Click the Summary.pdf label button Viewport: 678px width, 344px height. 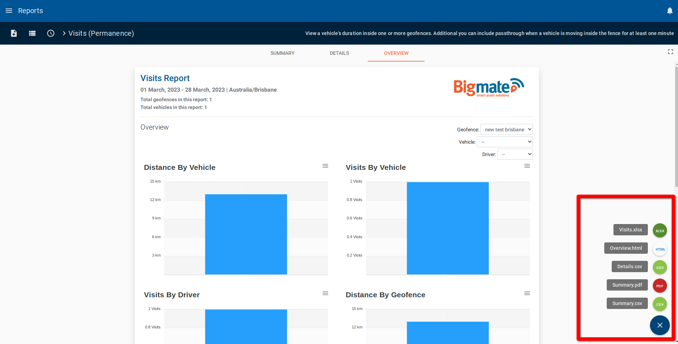[627, 285]
